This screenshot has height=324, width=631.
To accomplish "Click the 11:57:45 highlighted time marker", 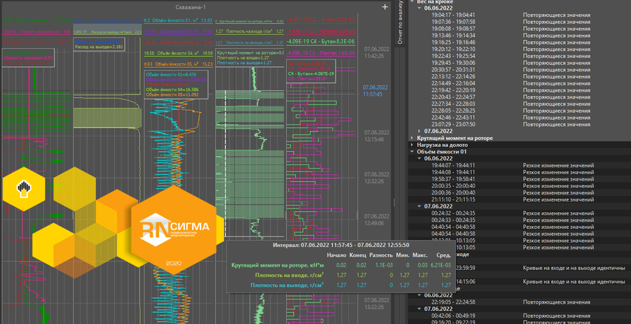I will click(x=372, y=92).
